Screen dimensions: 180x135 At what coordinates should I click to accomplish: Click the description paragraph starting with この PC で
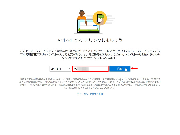[90, 54]
